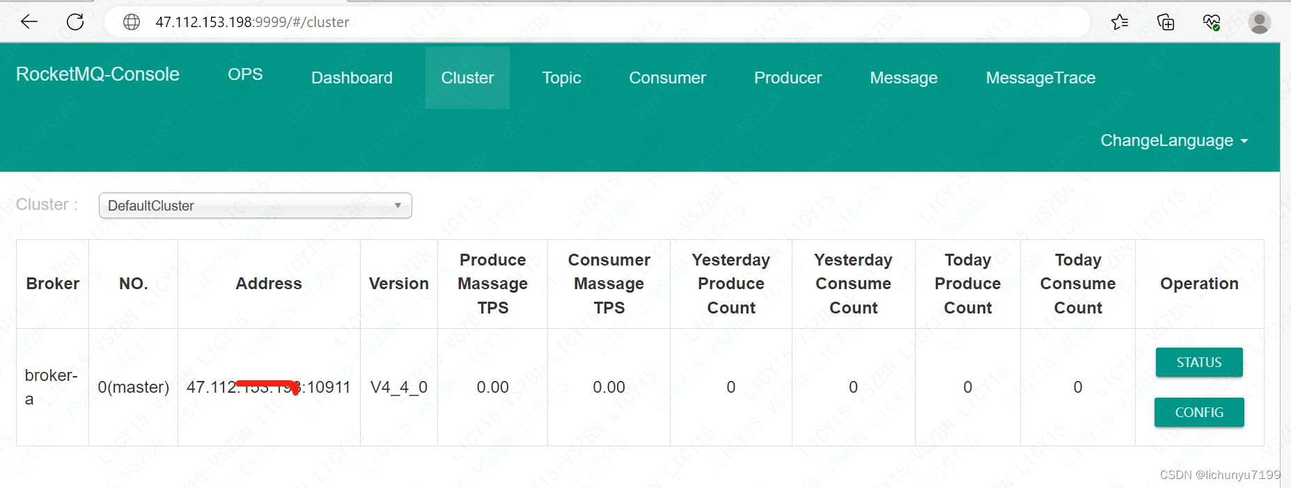Open the Producer page
Screen dimensions: 1291x488
pyautogui.click(x=788, y=78)
